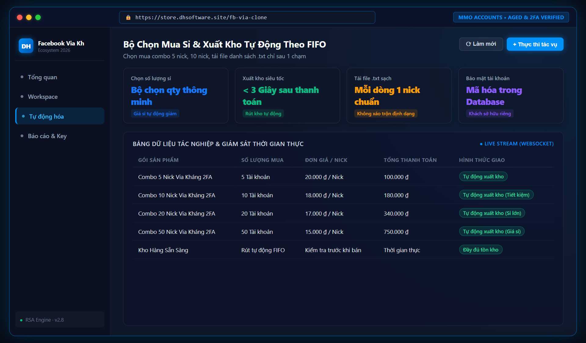The height and width of the screenshot is (343, 586).
Task: Select the Combo 10 Nick Via Kháng 2FA row
Action: 343,195
